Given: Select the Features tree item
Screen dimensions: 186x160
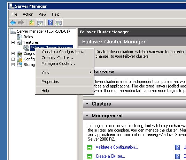Looking at the screenshot, I should click(31, 42).
